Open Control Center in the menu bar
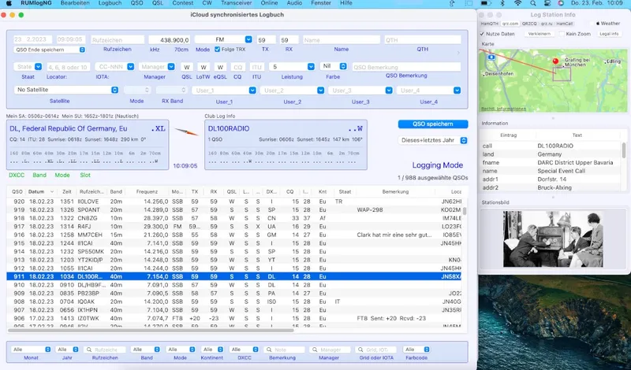This screenshot has height=370, width=631. (547, 3)
